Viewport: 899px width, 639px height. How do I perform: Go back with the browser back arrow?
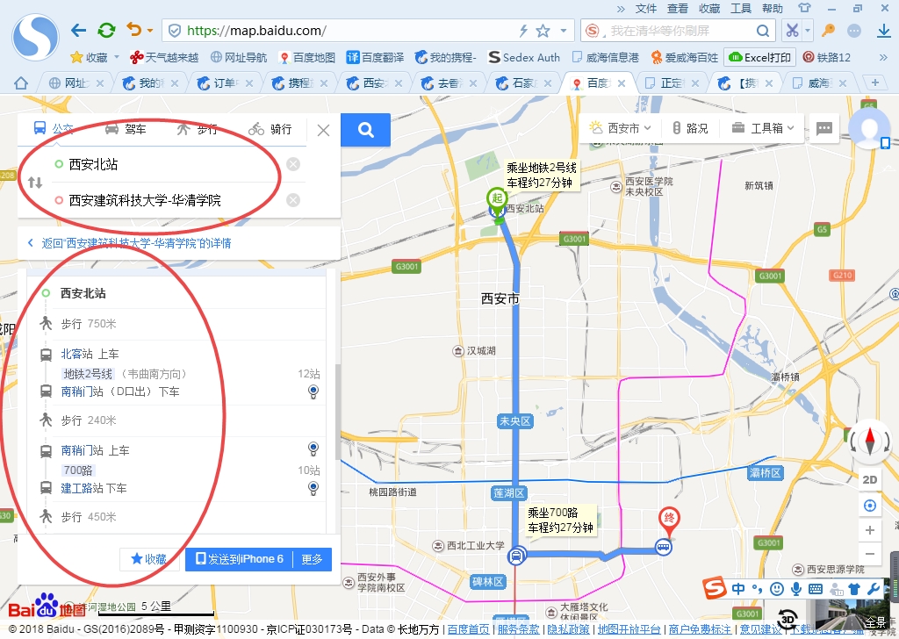[78, 31]
